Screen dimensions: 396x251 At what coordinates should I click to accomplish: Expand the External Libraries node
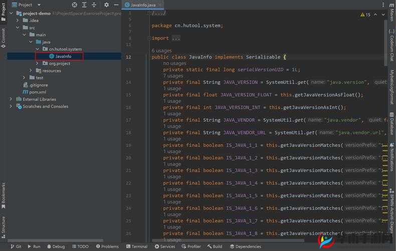coord(11,99)
